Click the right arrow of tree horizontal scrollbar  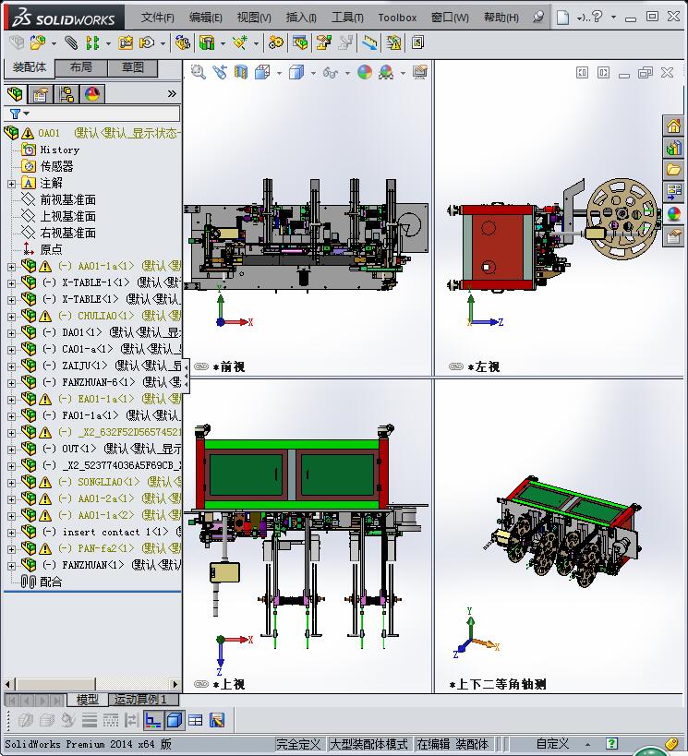click(175, 684)
